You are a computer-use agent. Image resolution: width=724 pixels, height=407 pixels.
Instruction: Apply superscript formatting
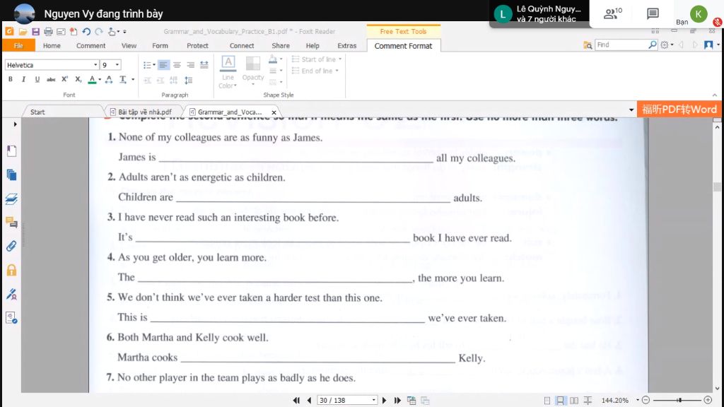coord(64,79)
